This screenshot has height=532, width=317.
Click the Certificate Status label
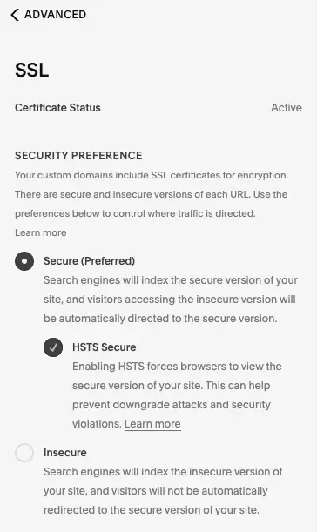[x=57, y=108]
